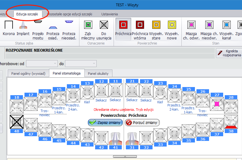
Task: Switch to Panel okulisty tab
Action: (x=98, y=74)
